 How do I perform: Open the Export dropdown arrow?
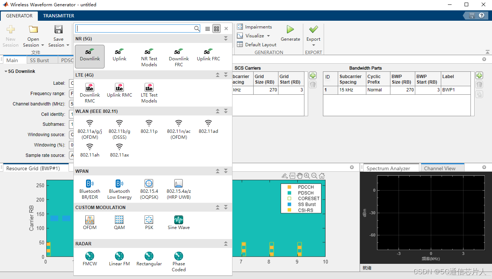pyautogui.click(x=313, y=45)
